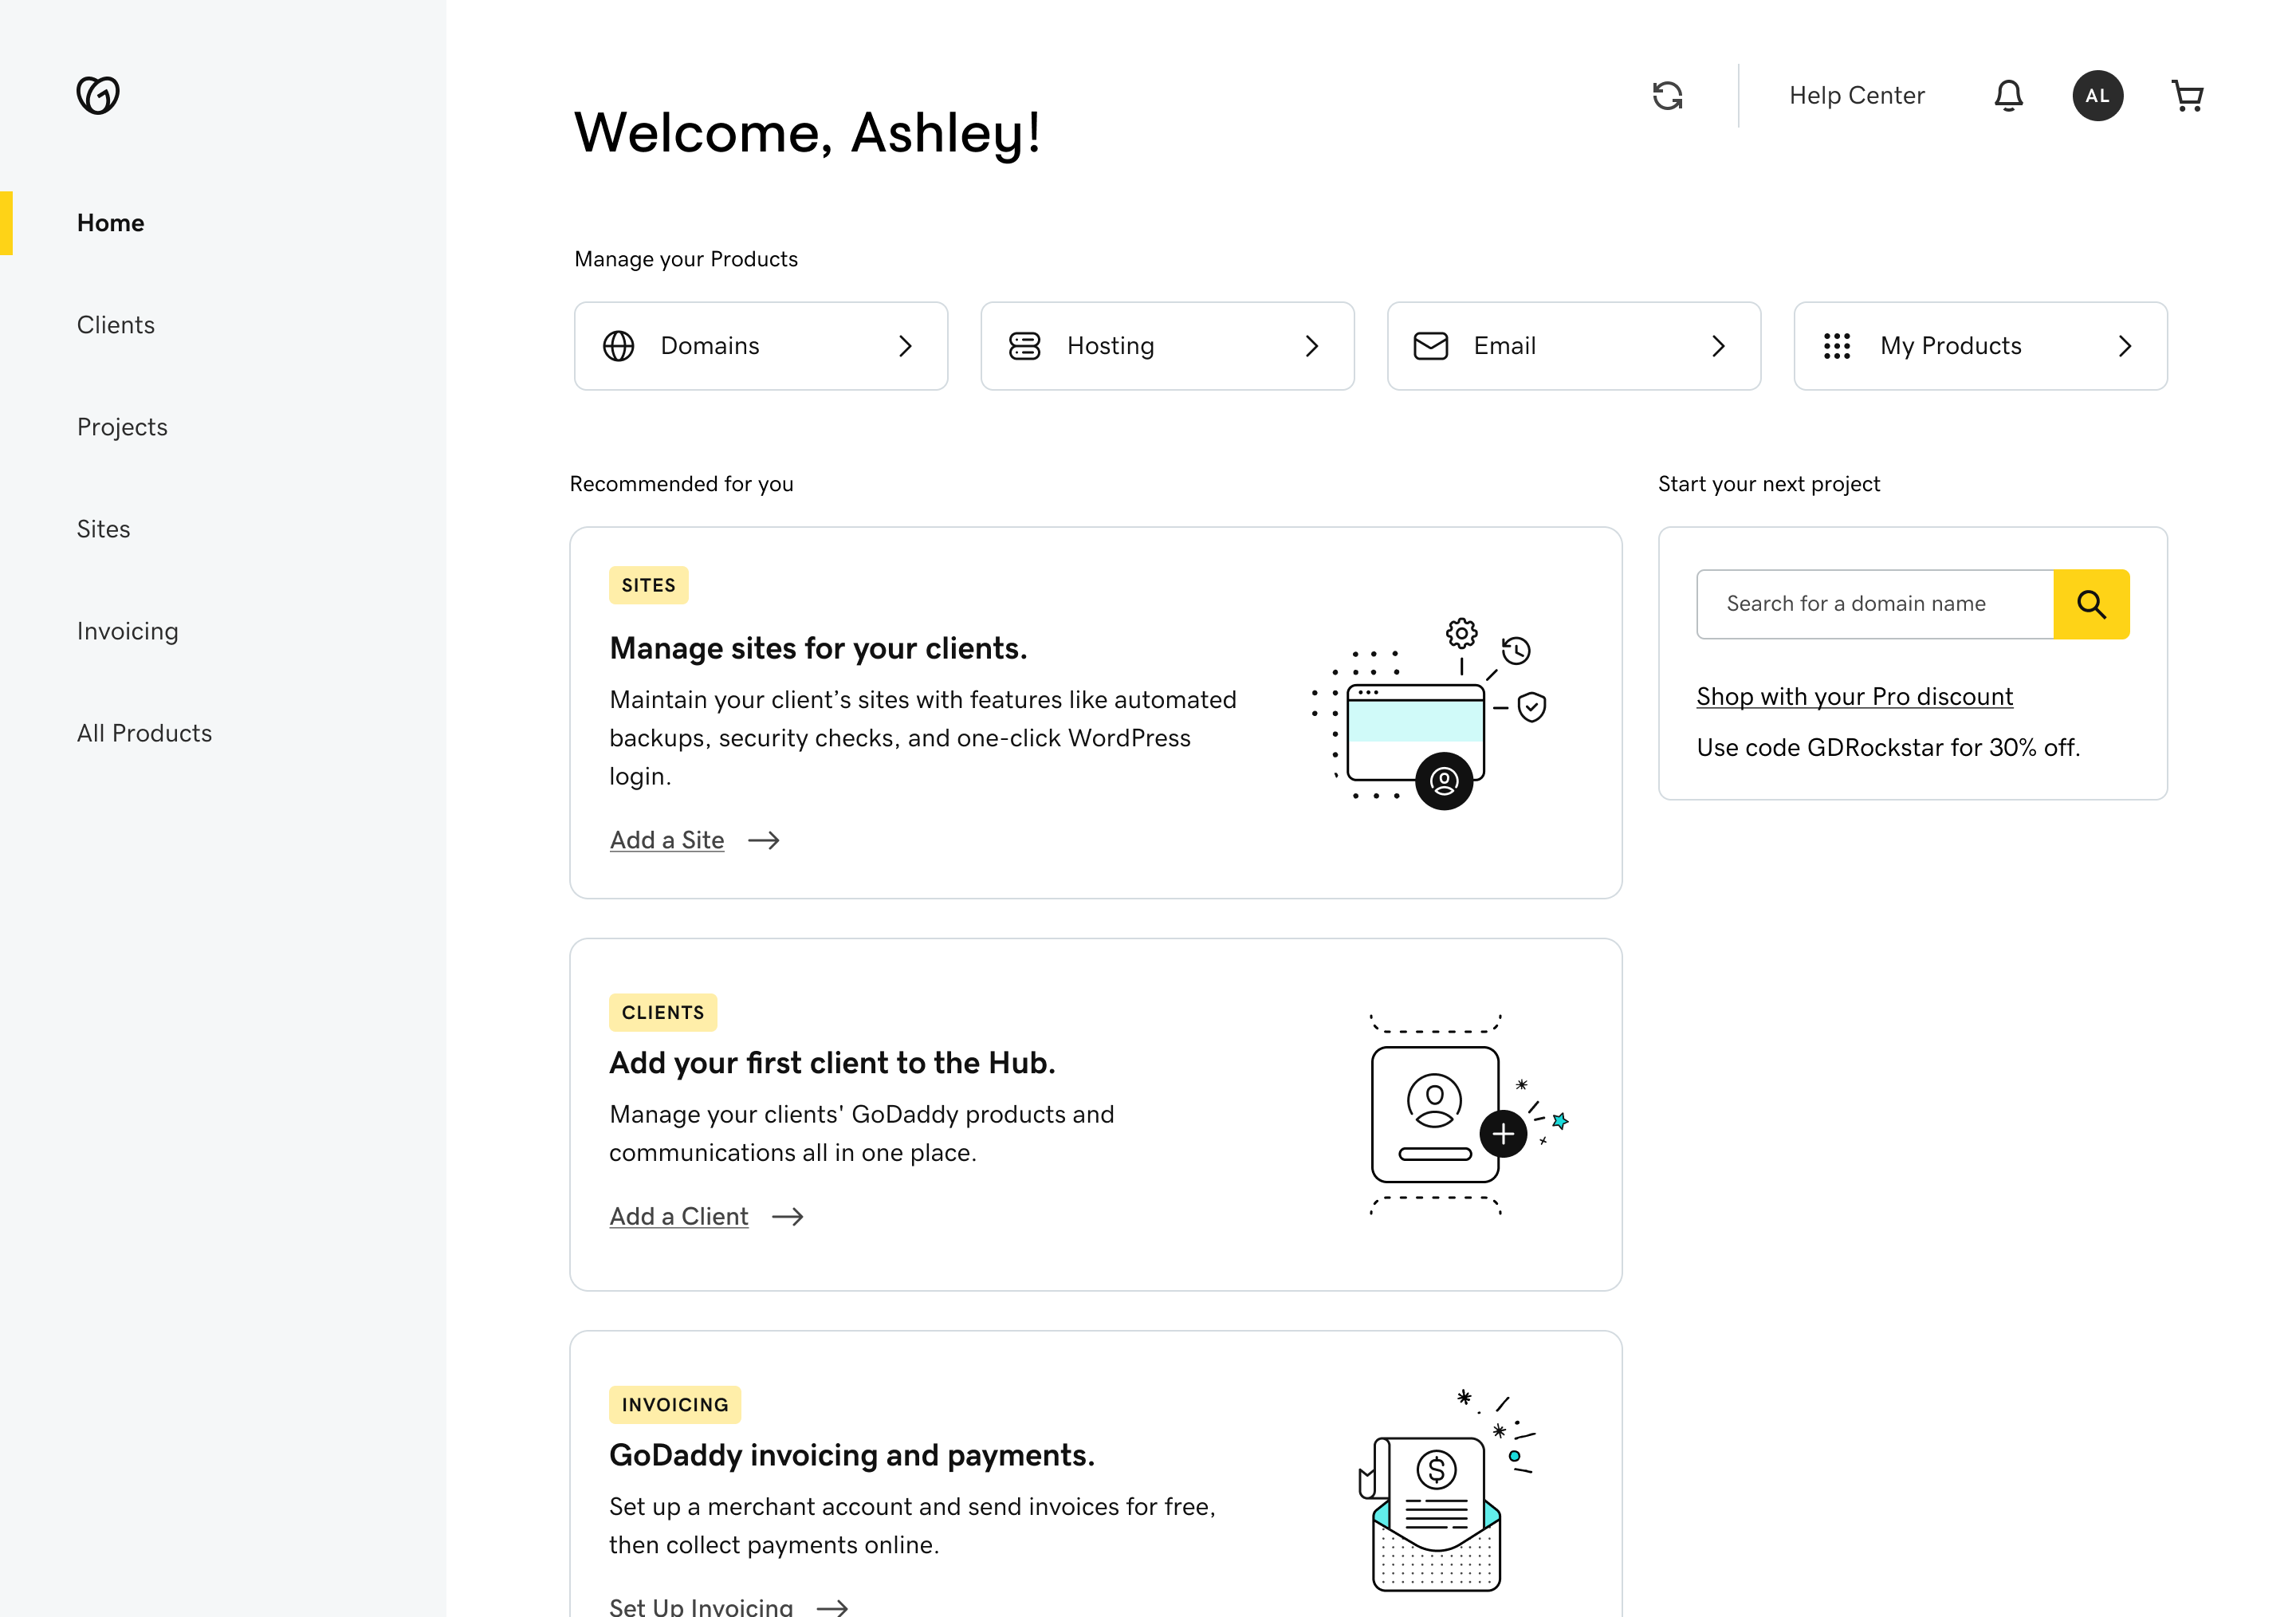Expand the Email chevron
The width and height of the screenshot is (2296, 1617).
coord(1717,346)
